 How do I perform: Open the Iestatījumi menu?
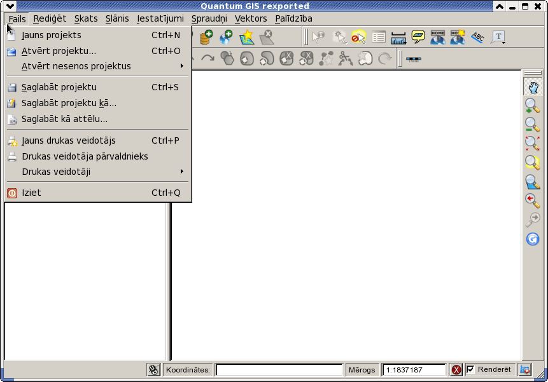160,18
